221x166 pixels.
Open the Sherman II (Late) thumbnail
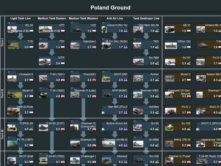(75, 95)
